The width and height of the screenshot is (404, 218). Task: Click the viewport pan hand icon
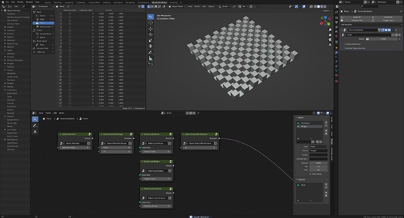coord(330,35)
